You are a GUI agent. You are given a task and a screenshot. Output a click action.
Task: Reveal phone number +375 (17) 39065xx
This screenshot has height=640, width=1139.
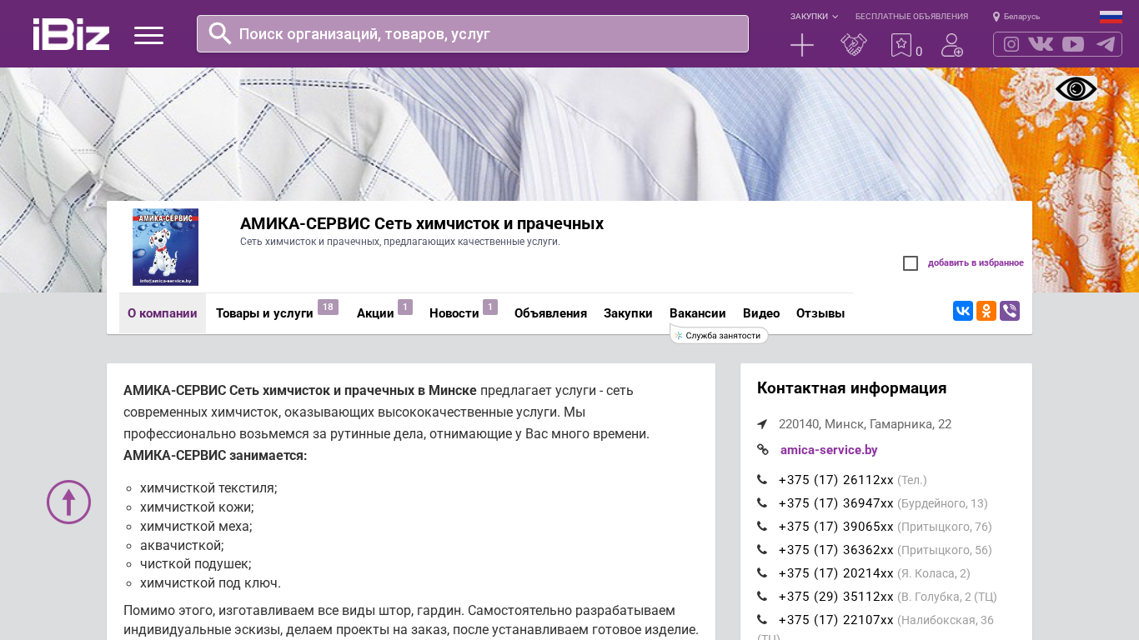point(836,527)
